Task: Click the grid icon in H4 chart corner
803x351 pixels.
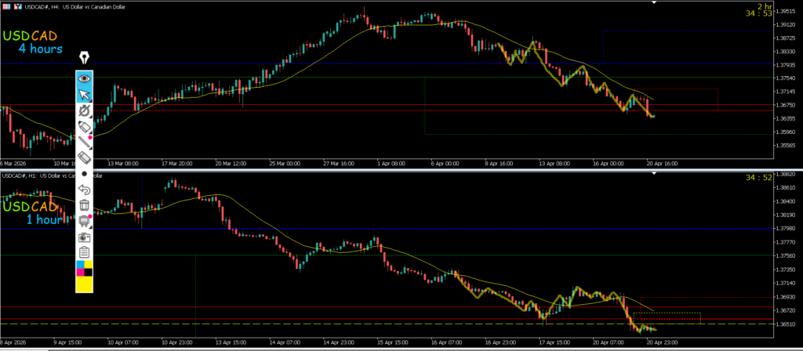Action: 6,5
